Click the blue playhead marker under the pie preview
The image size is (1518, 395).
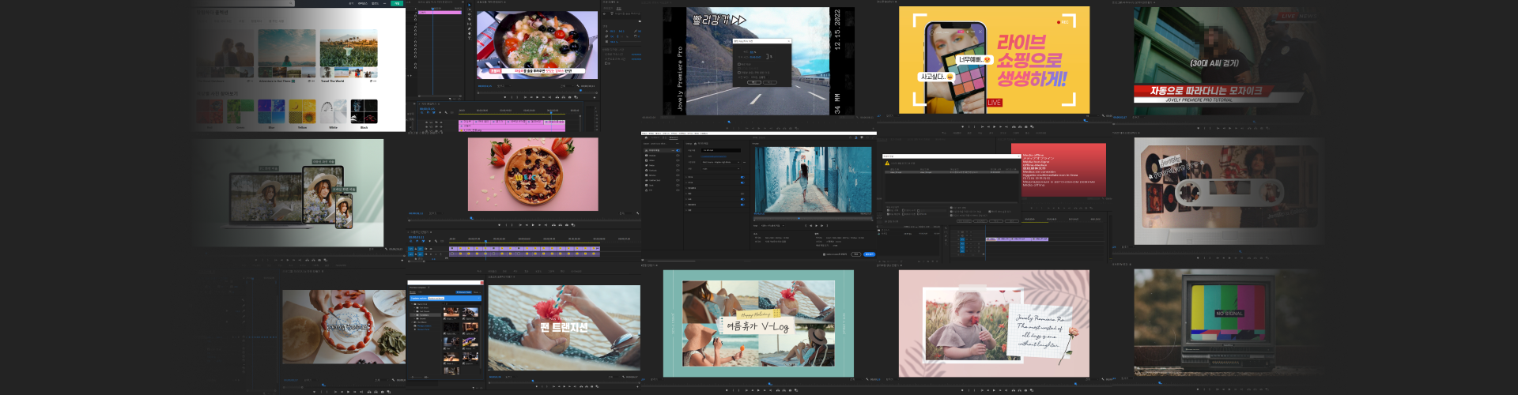click(x=471, y=218)
